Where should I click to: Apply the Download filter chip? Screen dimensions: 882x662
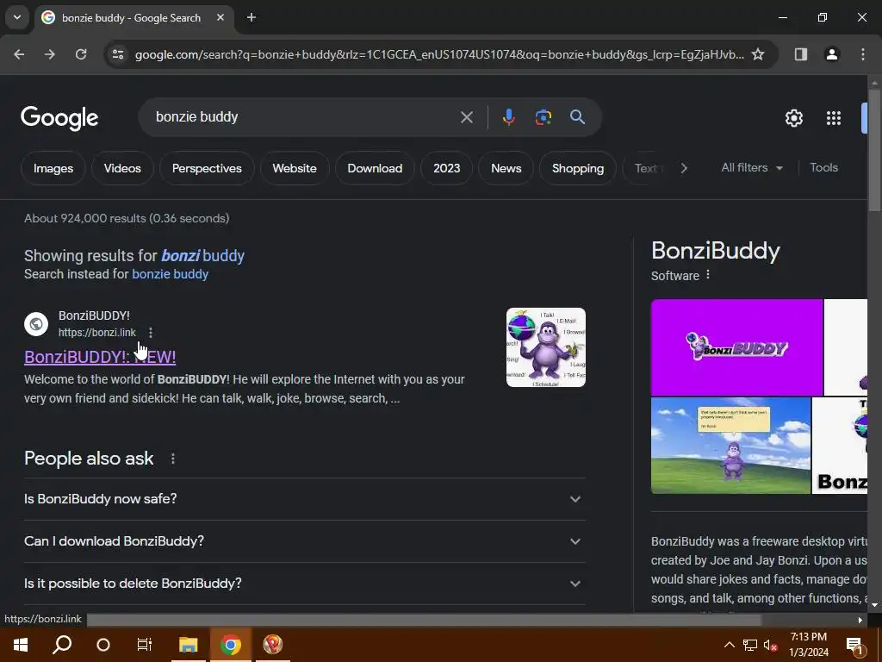tap(376, 168)
